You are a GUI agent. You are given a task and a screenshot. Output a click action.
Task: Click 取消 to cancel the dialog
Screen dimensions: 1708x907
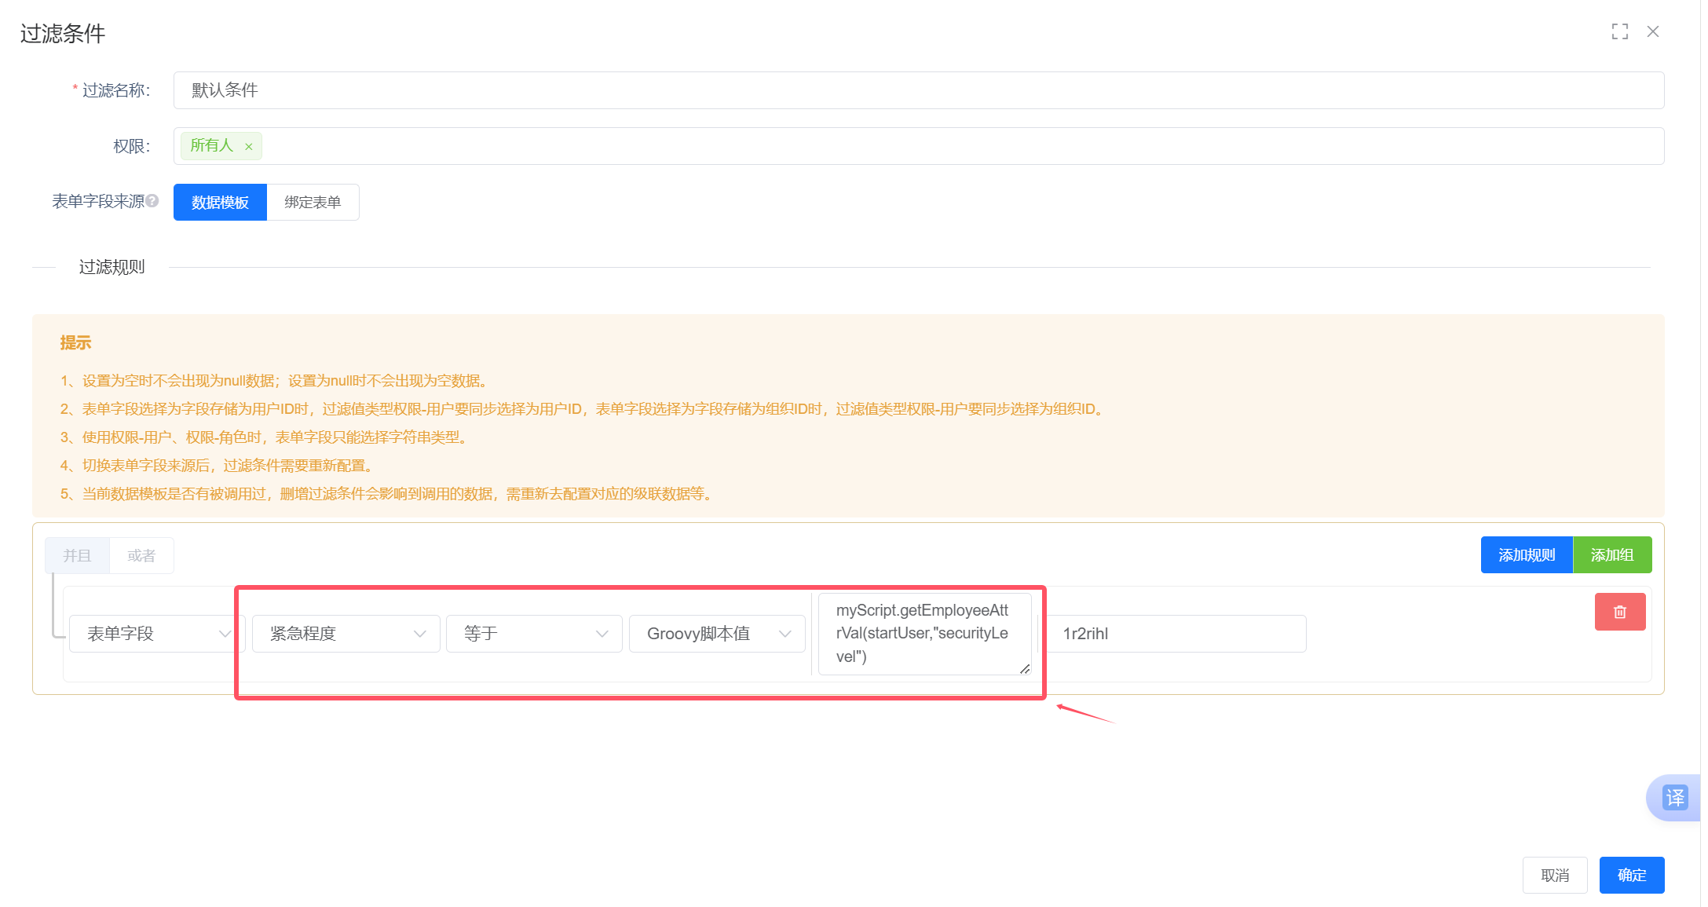click(x=1554, y=875)
